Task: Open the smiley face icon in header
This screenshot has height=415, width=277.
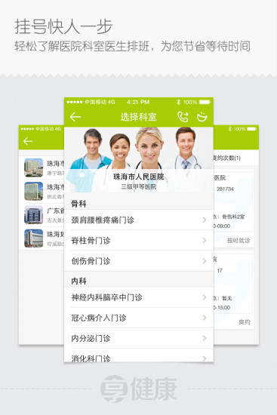Action: coord(202,117)
